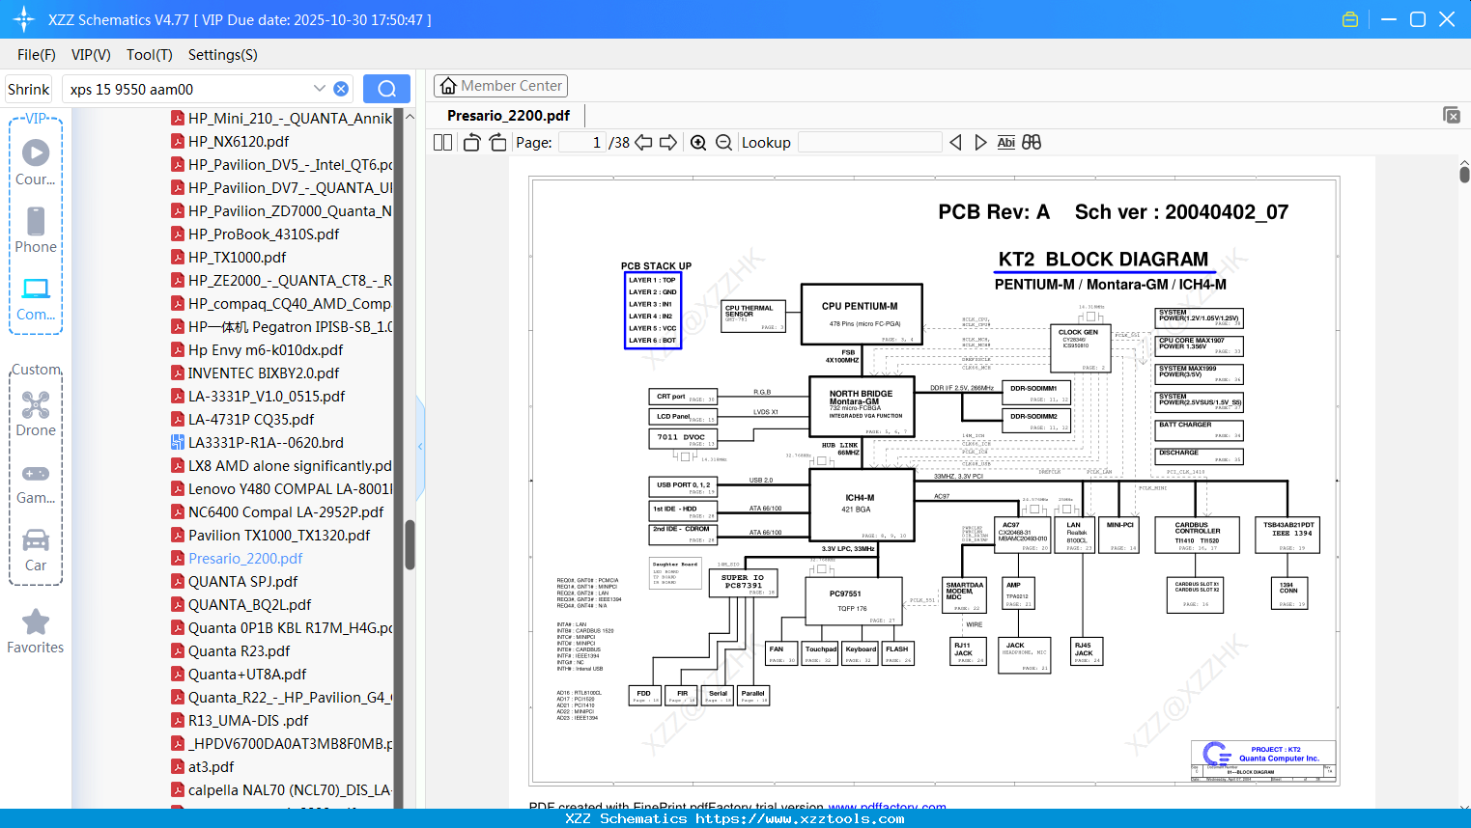Viewport: 1471px width, 828px height.
Task: Zoom out of the schematic
Action: tap(723, 143)
